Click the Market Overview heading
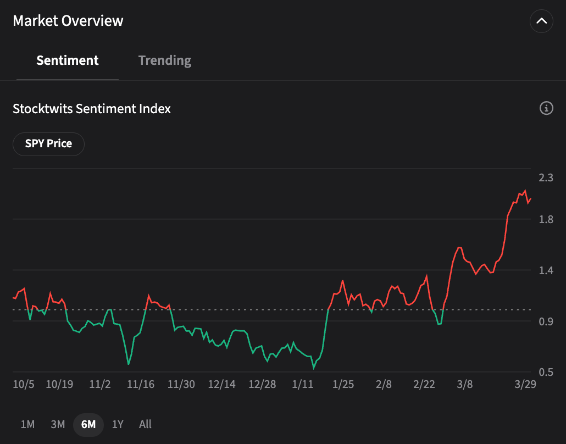Screen dimensions: 566x444 pyautogui.click(x=68, y=21)
